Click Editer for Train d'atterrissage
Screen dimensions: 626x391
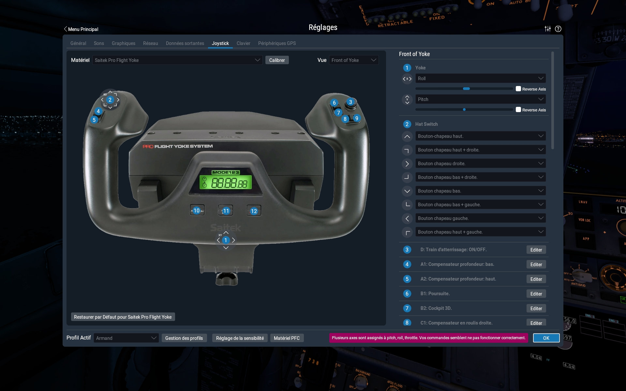536,250
